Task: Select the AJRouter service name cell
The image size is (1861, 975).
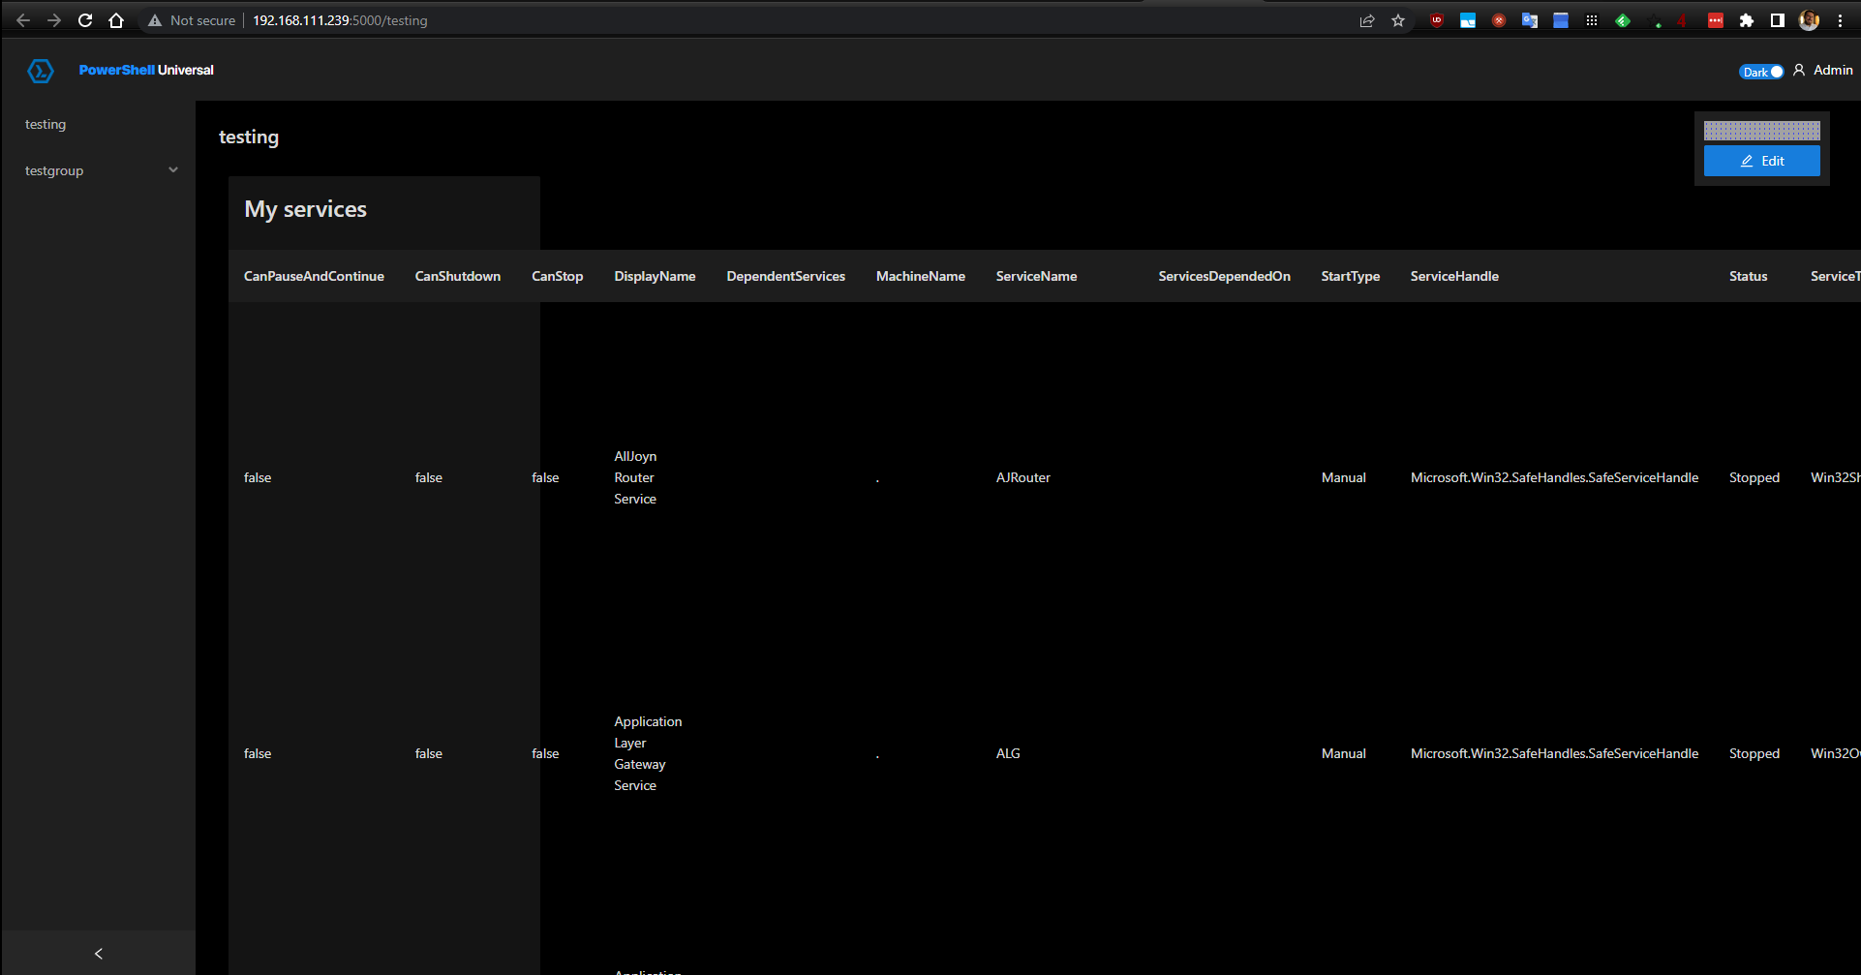Action: pyautogui.click(x=1023, y=477)
